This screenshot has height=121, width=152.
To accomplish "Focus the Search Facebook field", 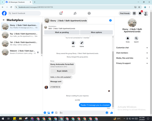I will (24, 13).
